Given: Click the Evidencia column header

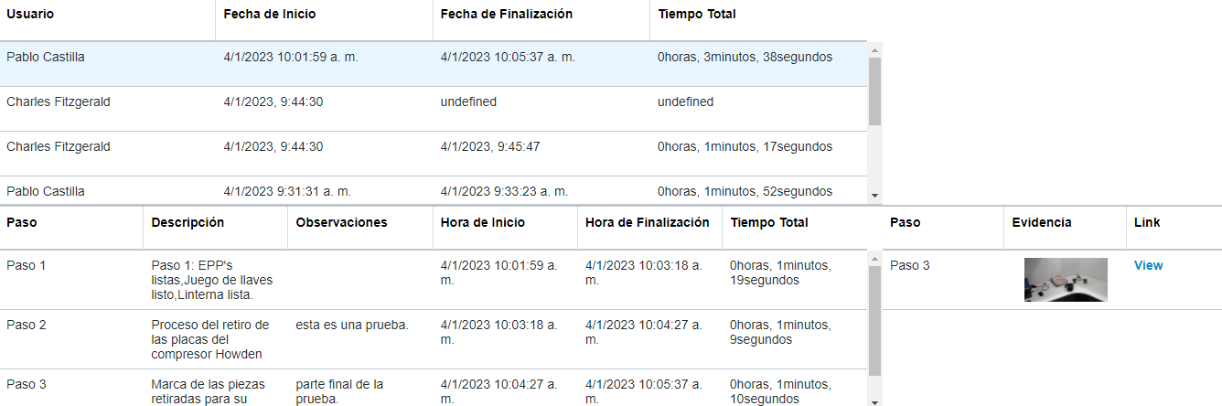Looking at the screenshot, I should (x=1042, y=222).
